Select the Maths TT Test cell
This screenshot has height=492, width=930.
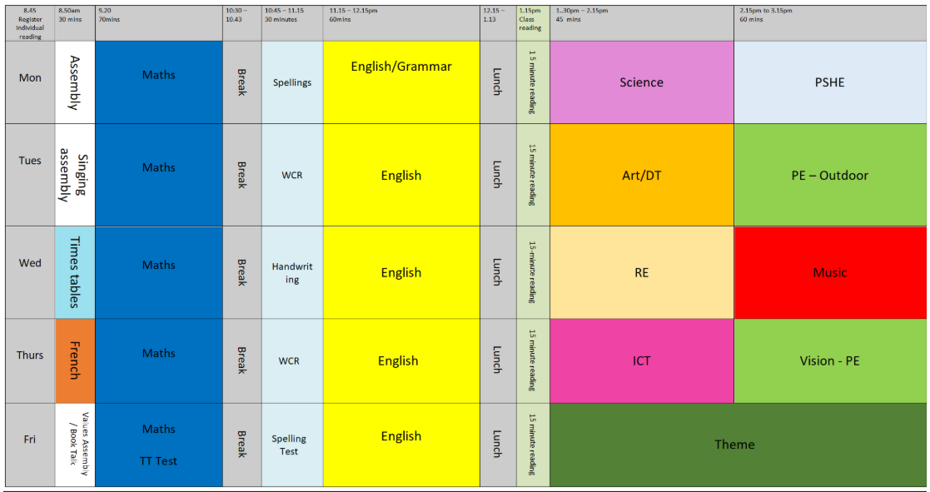coord(159,445)
